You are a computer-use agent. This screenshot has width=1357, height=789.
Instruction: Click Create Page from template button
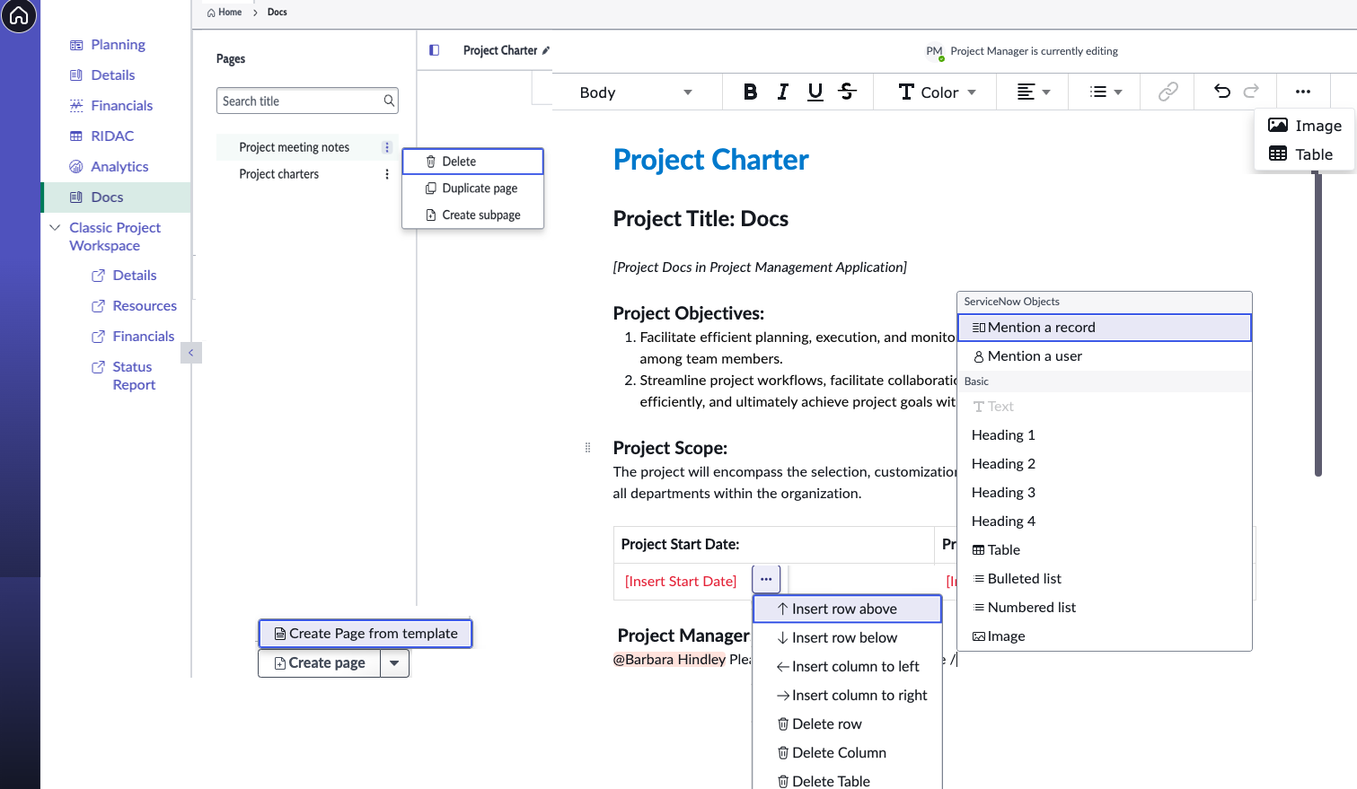[366, 634]
